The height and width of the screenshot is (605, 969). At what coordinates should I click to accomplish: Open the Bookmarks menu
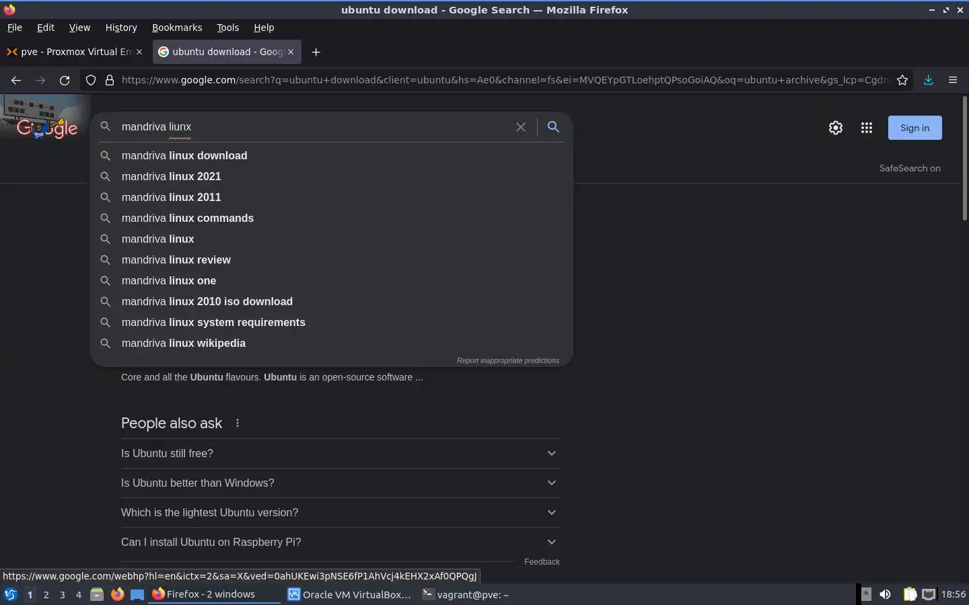tap(177, 28)
